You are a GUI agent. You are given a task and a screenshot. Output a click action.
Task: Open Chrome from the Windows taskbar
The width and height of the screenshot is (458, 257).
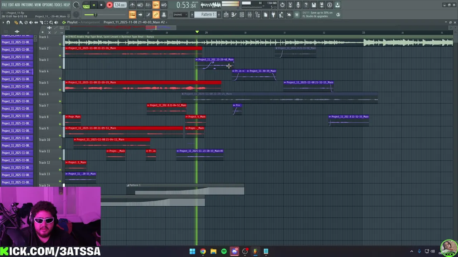click(x=203, y=251)
